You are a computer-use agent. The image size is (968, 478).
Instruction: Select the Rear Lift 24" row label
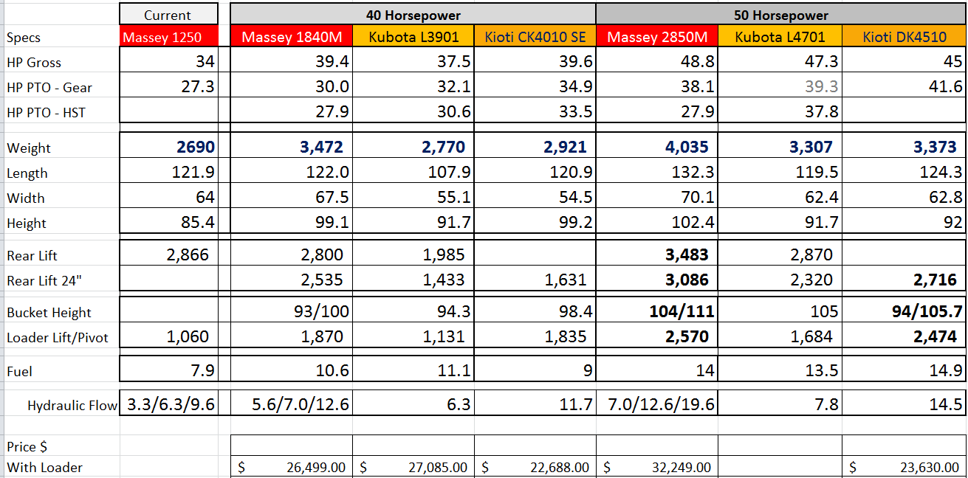coord(42,281)
